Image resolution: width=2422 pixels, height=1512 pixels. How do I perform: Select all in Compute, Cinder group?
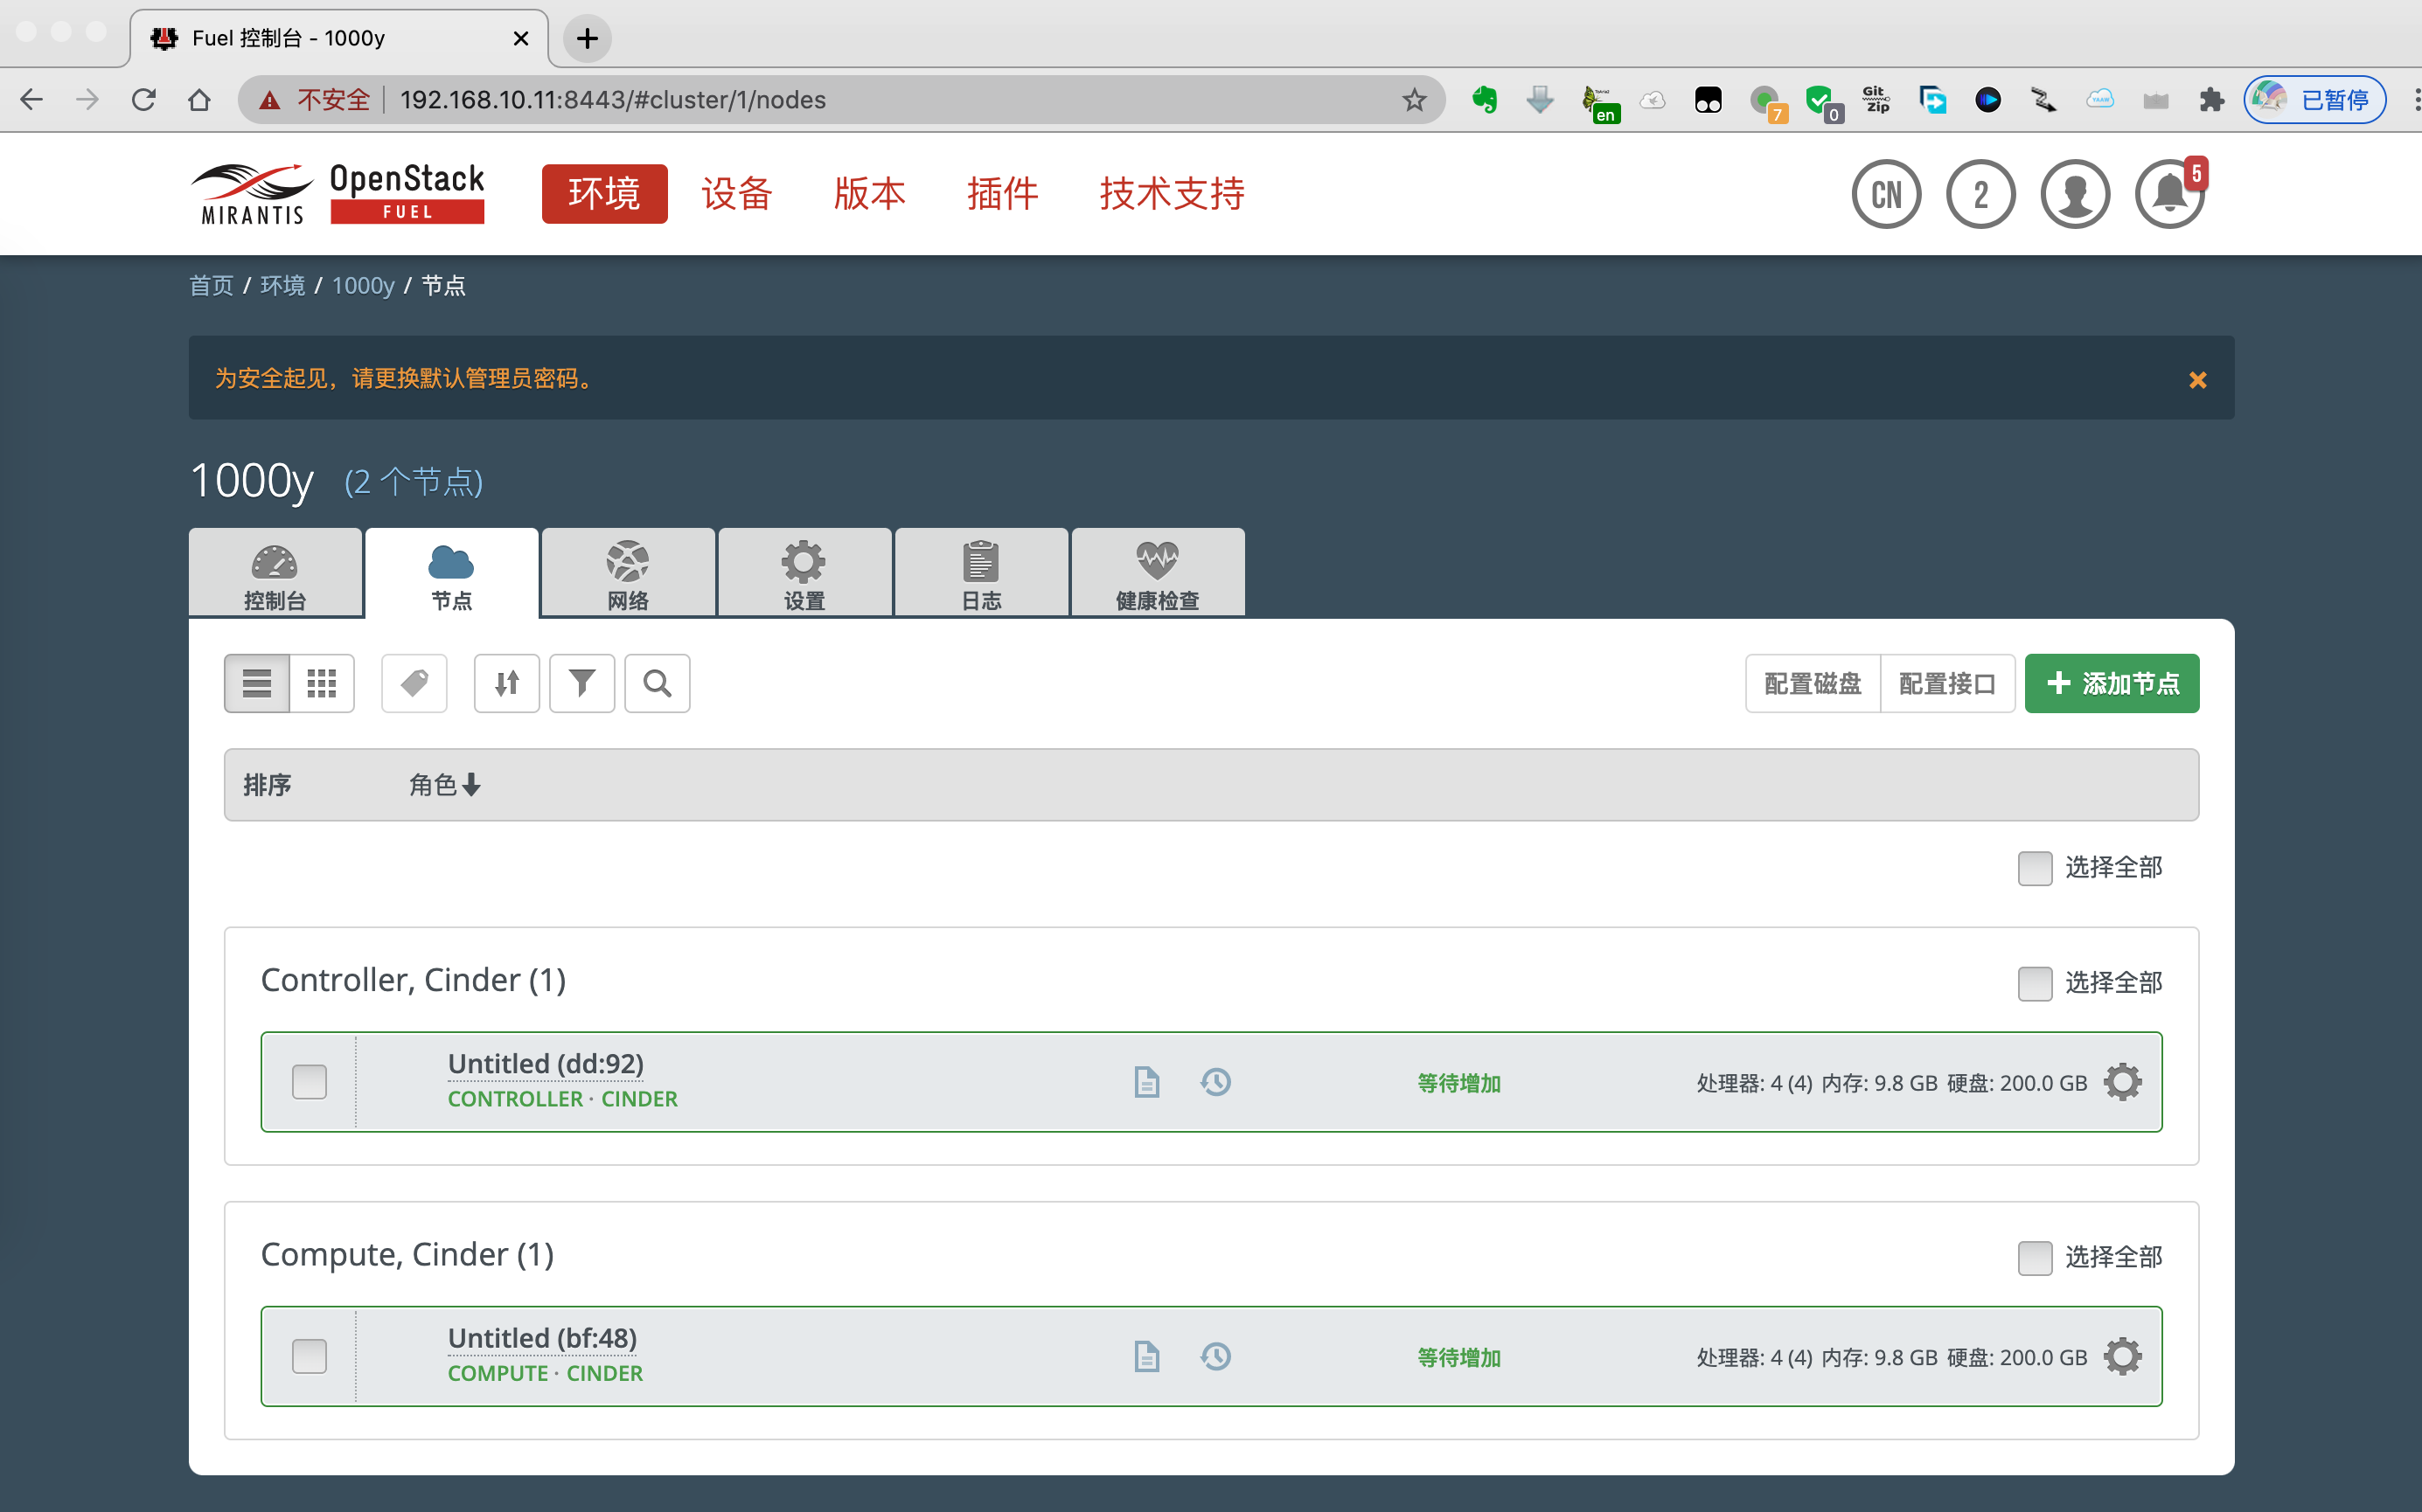[x=2035, y=1257]
